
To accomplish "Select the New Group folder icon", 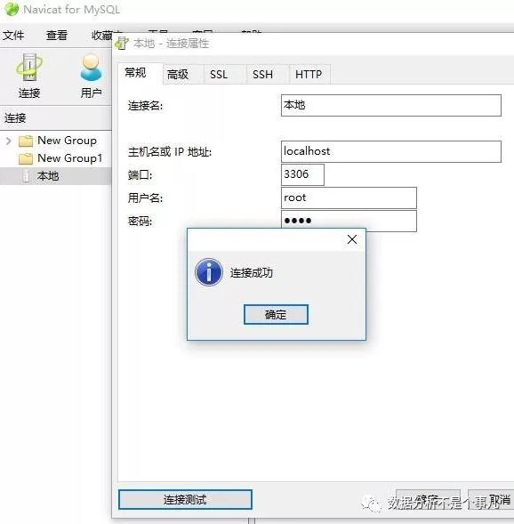I will [x=26, y=141].
